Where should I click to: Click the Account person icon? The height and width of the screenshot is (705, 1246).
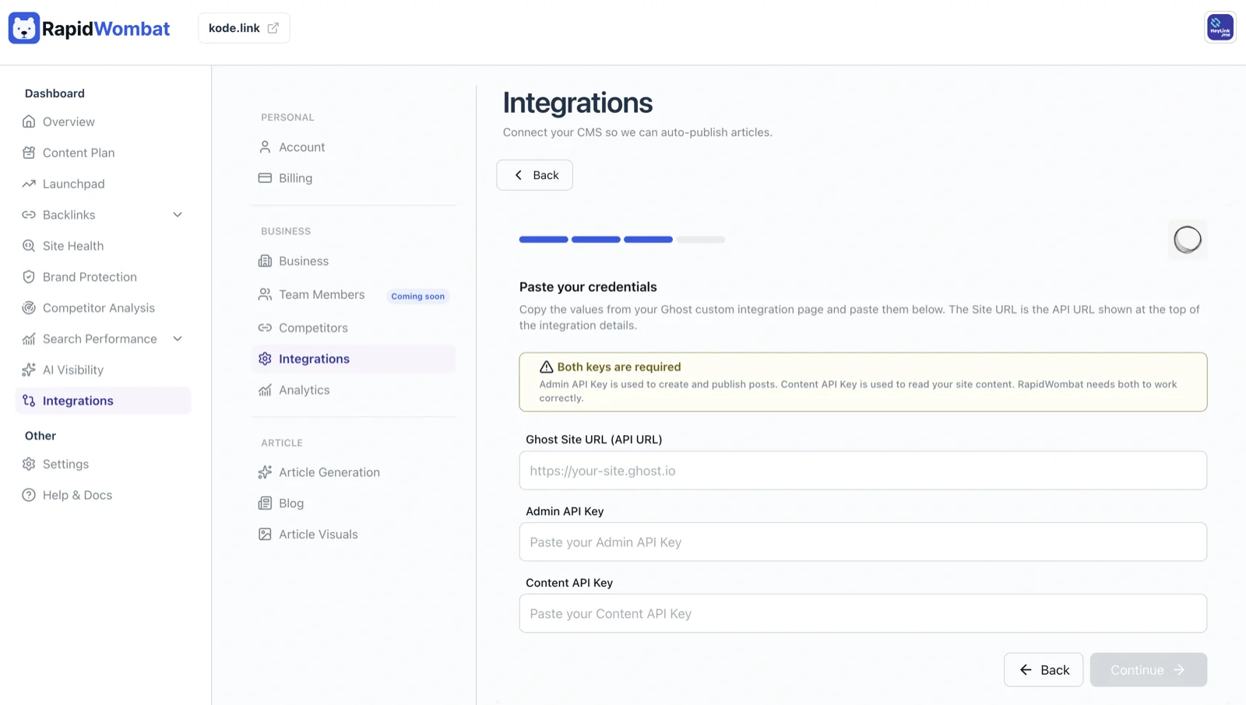coord(265,147)
